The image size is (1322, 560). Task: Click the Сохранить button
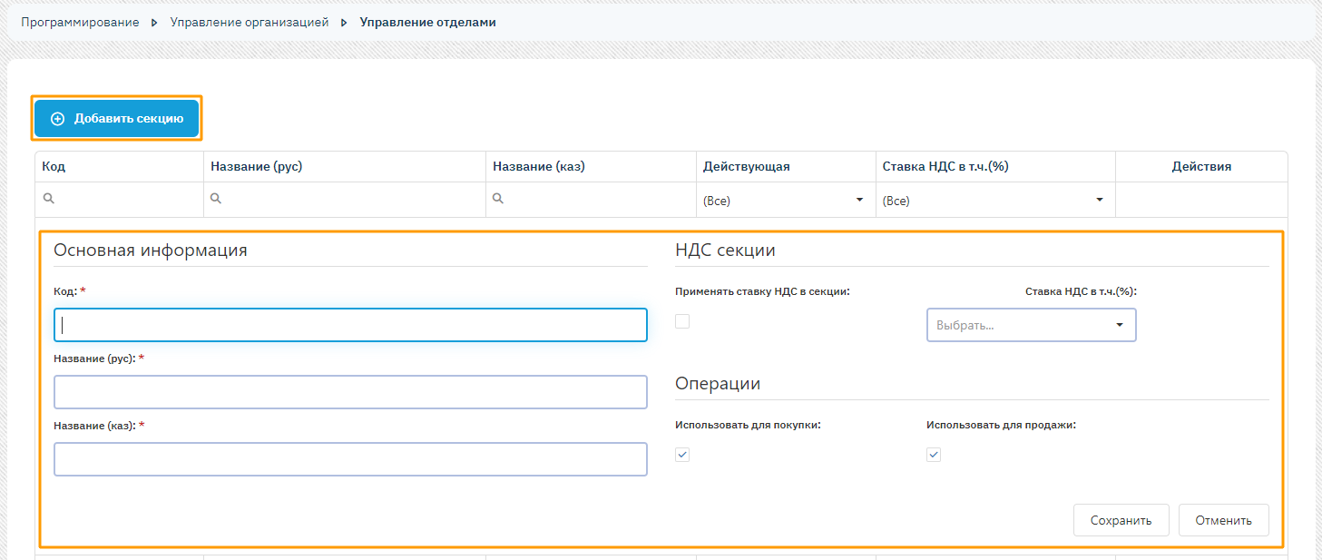coord(1121,520)
